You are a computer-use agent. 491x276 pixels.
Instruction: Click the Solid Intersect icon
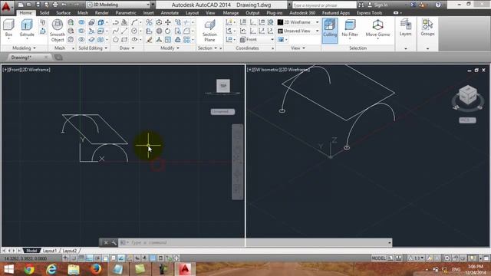(81, 39)
